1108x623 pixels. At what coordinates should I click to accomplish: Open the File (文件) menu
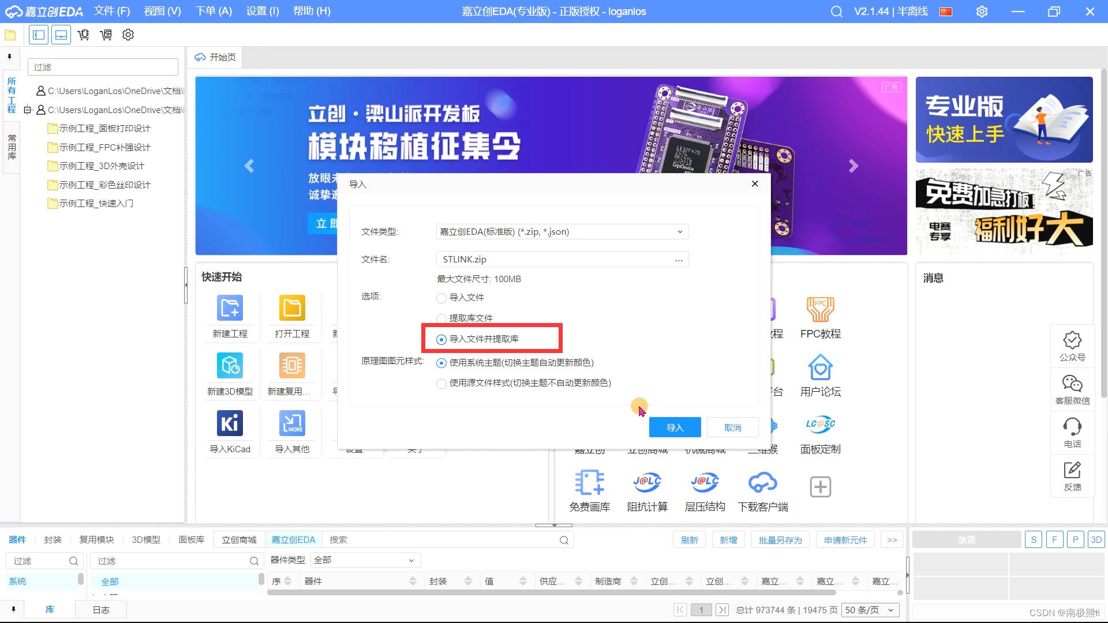(x=112, y=12)
